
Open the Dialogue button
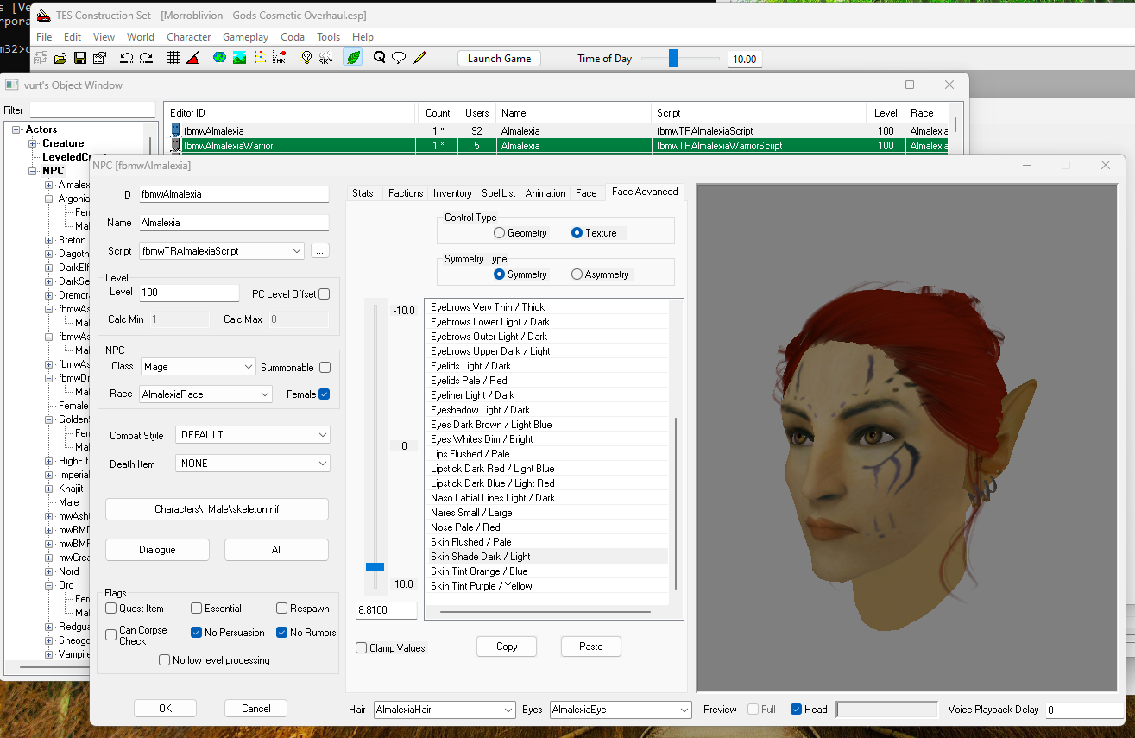point(157,550)
